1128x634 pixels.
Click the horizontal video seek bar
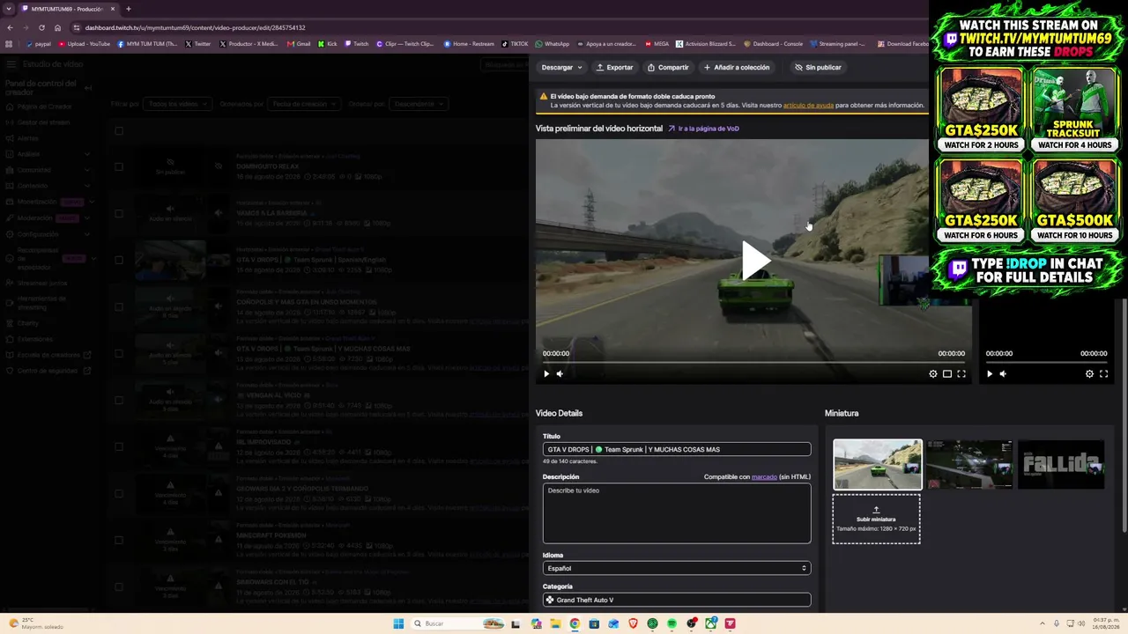pyautogui.click(x=753, y=362)
